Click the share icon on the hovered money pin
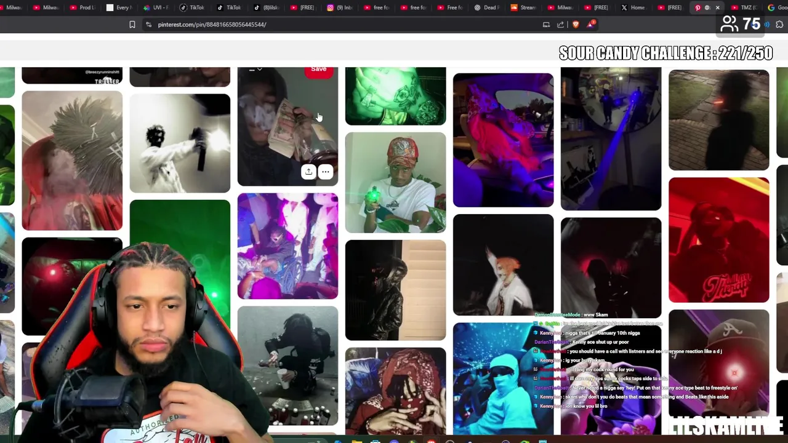Screen dimensions: 788x443 tap(308, 172)
